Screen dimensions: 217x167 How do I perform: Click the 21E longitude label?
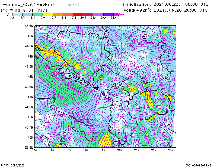tap(137, 150)
